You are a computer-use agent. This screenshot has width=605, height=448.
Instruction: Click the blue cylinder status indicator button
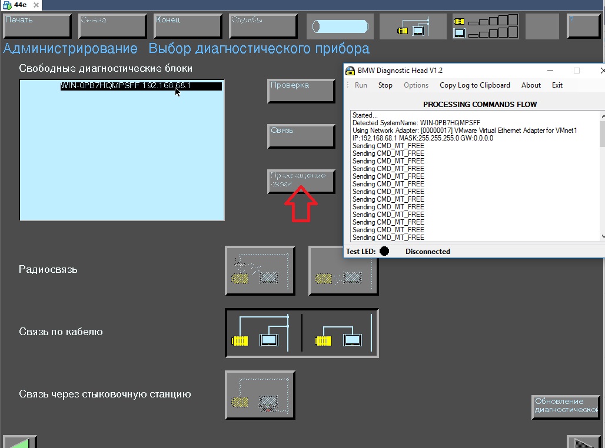340,26
